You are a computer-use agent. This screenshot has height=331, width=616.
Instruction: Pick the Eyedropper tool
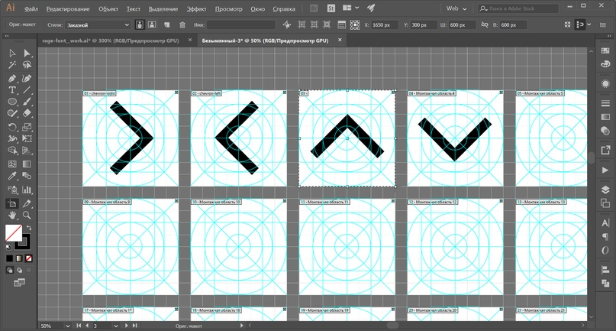coord(12,176)
